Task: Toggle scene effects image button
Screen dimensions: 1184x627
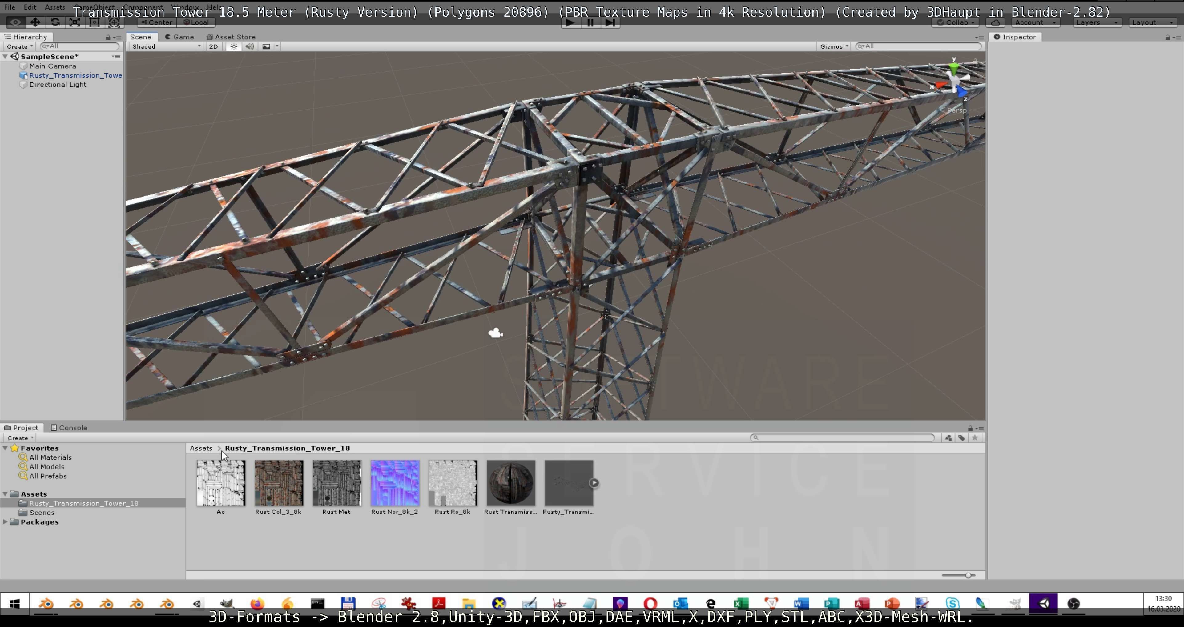Action: (266, 46)
